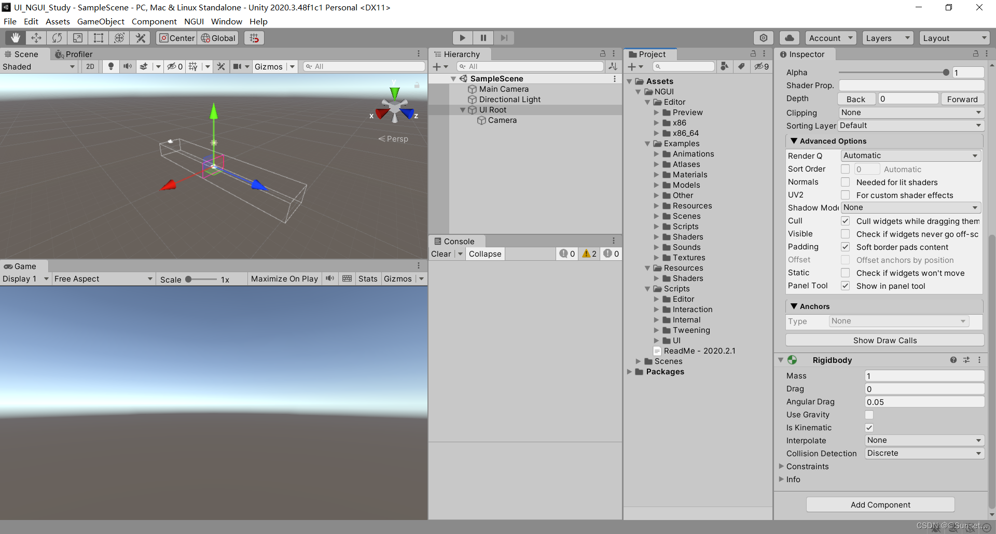Image resolution: width=996 pixels, height=534 pixels.
Task: Select the Transform tool
Action: pos(119,38)
